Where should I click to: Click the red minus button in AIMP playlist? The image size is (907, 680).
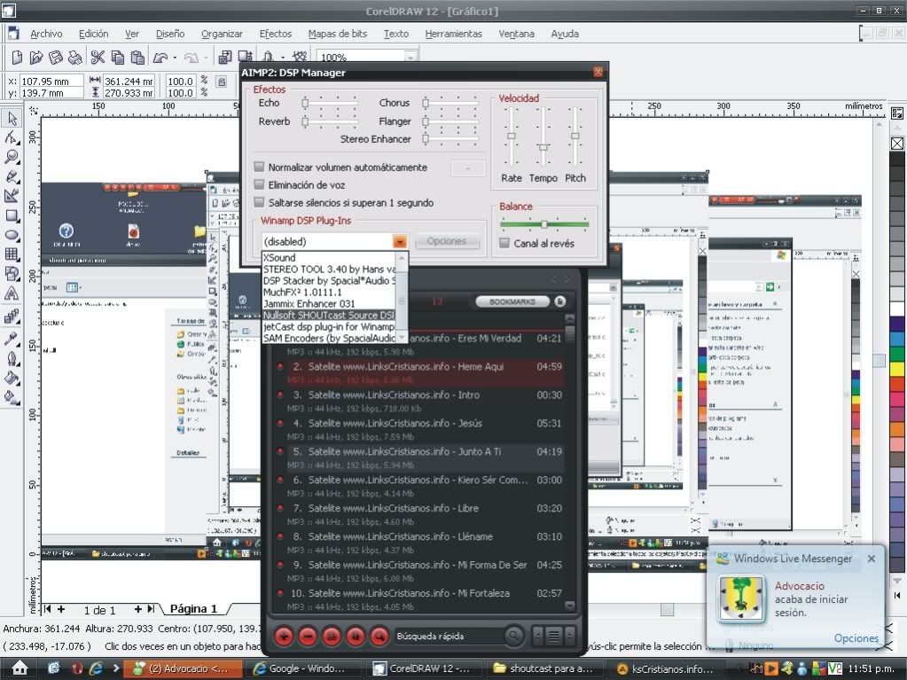point(309,636)
